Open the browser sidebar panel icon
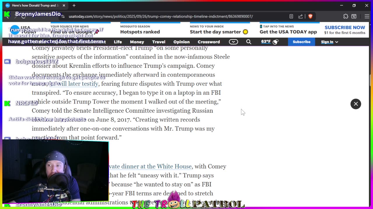The width and height of the screenshot is (373, 209). pos(354,16)
